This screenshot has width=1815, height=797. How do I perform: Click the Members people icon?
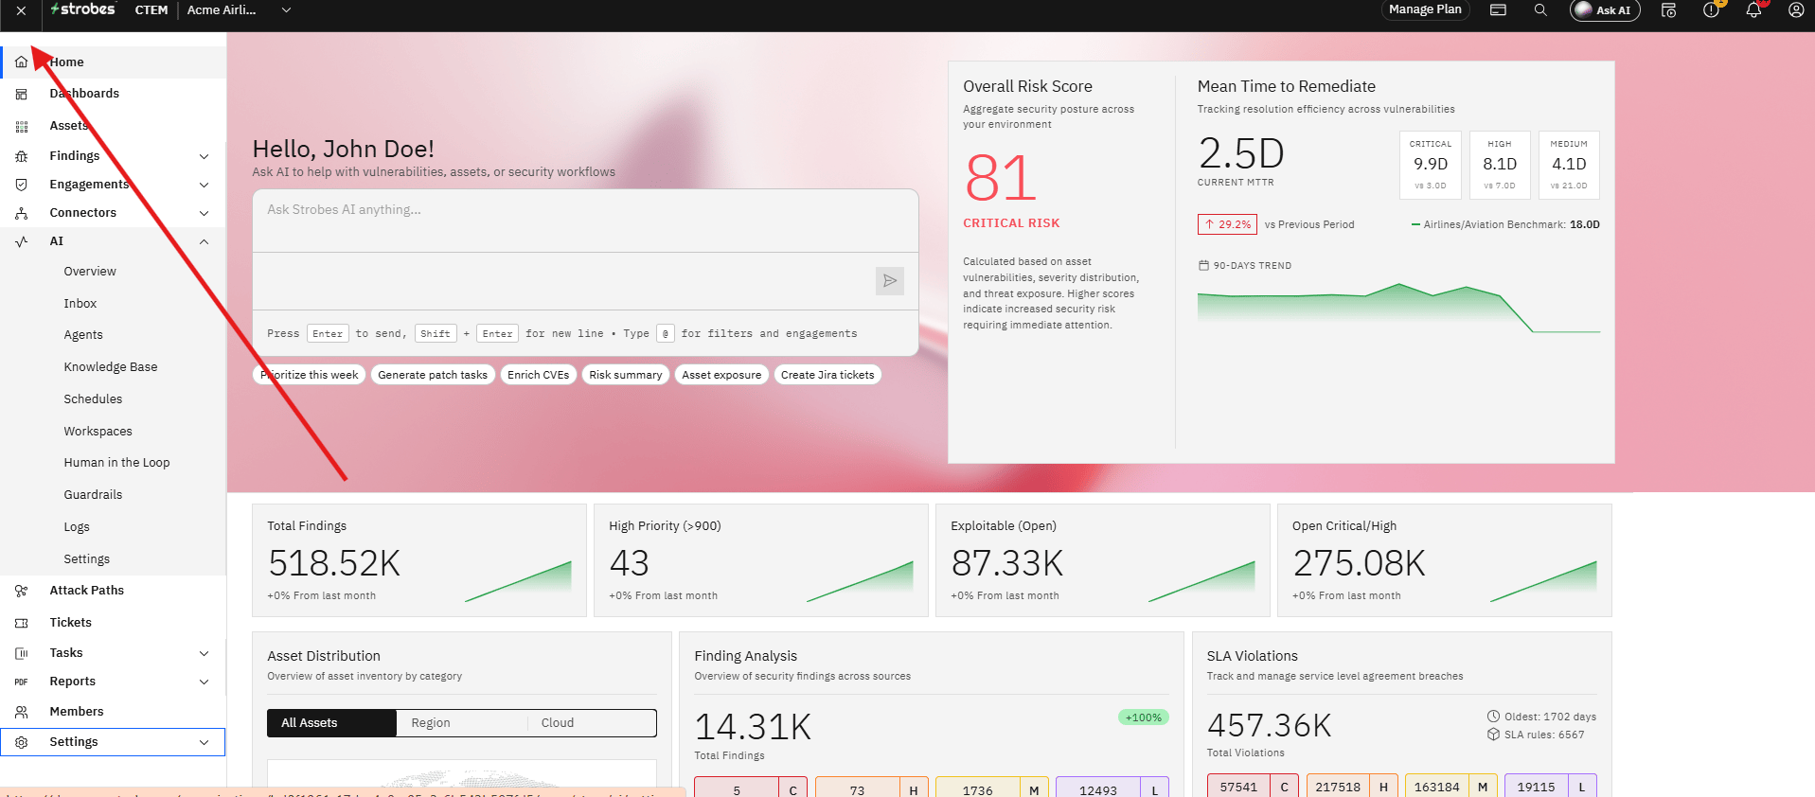coord(22,712)
